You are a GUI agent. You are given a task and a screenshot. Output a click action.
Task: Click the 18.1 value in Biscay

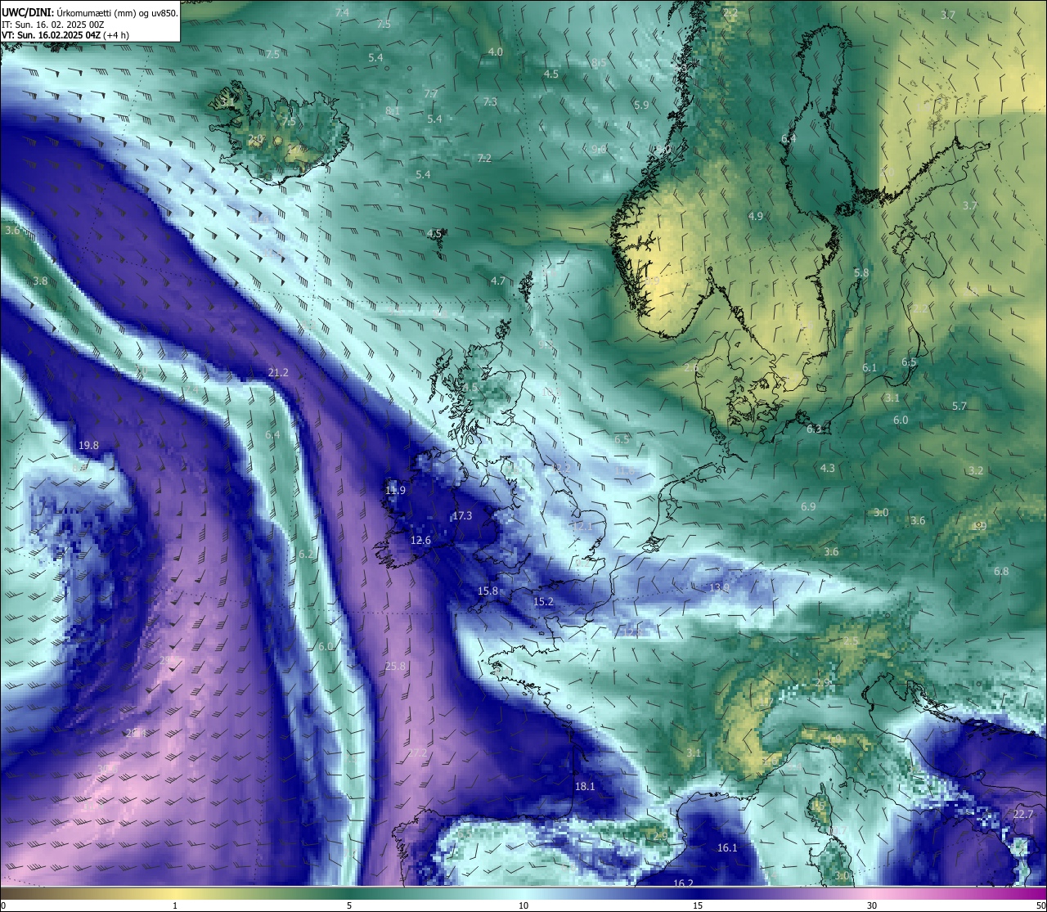tap(585, 787)
